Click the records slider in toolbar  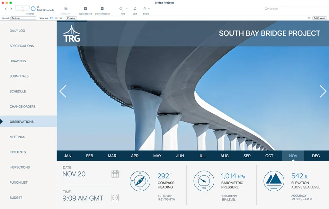pyautogui.click(x=22, y=10)
